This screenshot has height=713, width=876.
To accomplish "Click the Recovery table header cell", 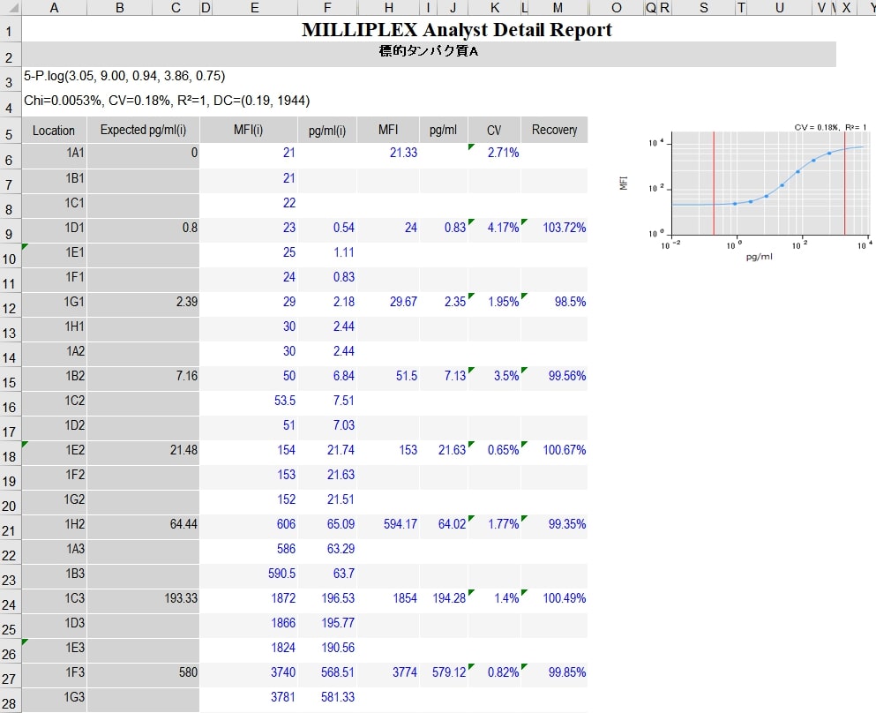I will coord(554,130).
